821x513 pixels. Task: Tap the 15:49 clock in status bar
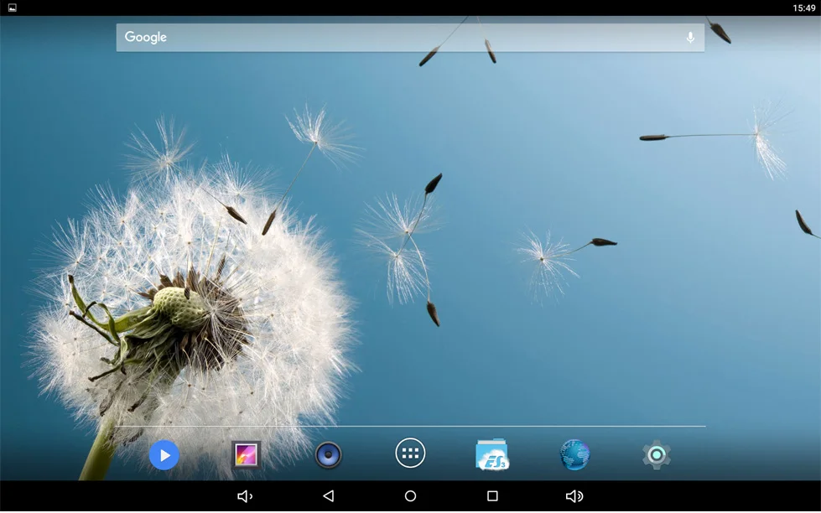click(803, 8)
